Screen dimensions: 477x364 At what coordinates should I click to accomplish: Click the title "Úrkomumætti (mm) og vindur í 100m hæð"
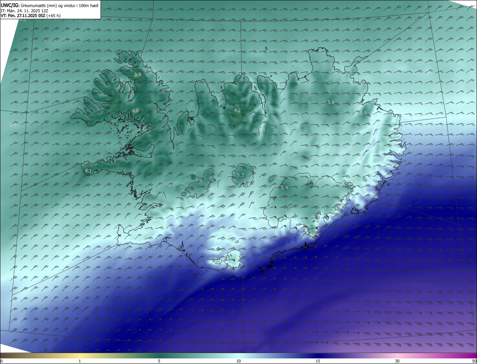(59, 5)
